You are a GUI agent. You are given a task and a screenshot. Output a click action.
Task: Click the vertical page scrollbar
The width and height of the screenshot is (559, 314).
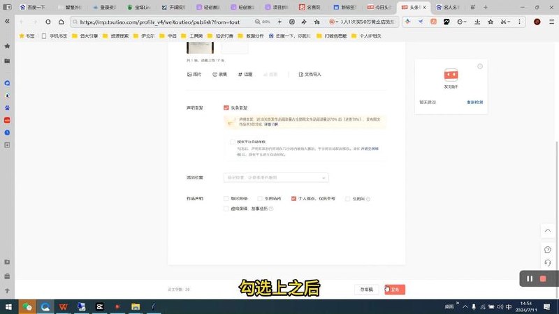557,219
